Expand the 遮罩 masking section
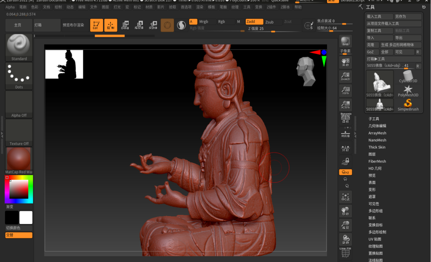431x262 pixels. coord(372,197)
